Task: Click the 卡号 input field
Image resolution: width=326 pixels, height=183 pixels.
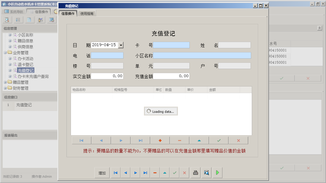Action: (x=172, y=45)
